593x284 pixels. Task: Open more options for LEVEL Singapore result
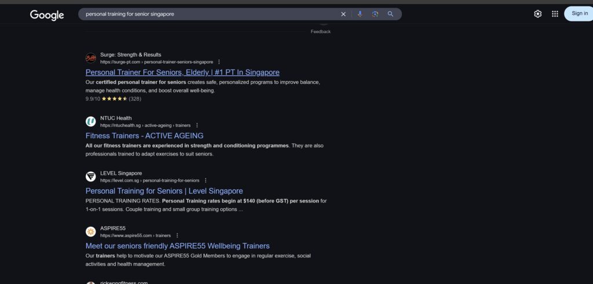click(206, 180)
